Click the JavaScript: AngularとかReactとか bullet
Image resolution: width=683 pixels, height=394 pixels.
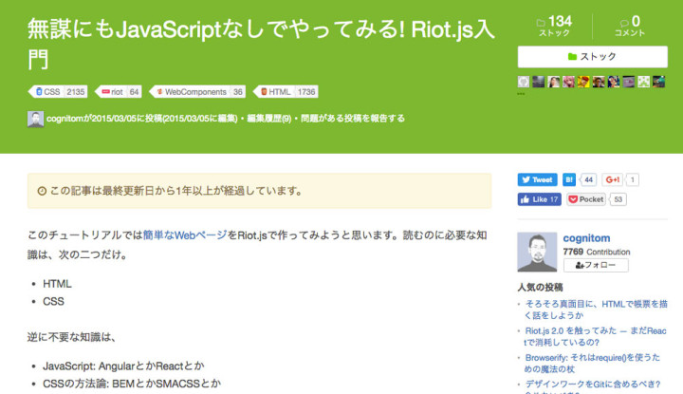click(x=123, y=366)
